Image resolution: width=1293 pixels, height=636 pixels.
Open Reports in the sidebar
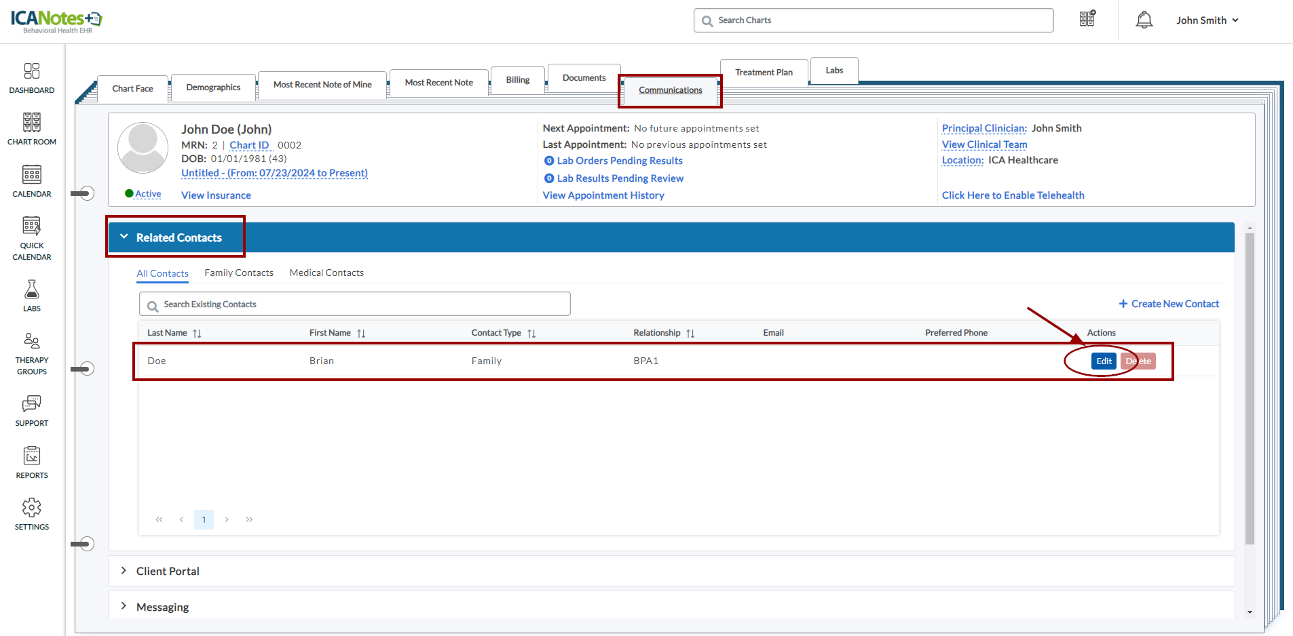32,456
